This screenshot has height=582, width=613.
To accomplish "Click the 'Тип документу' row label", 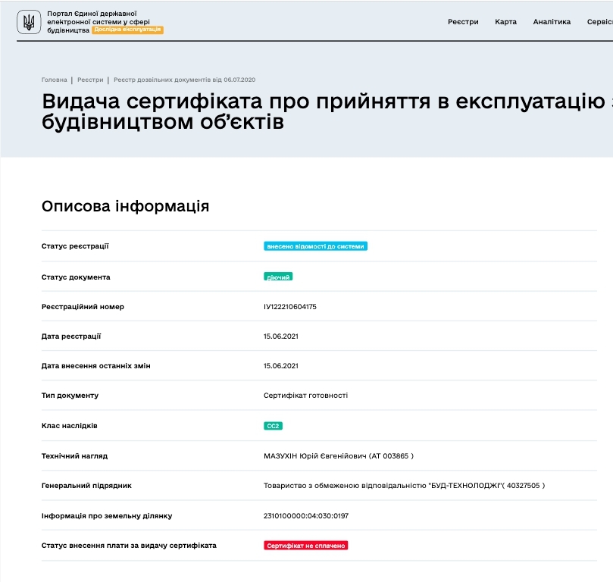I will pyautogui.click(x=70, y=396).
